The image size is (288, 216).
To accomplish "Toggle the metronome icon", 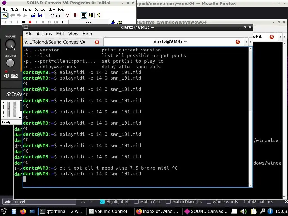I will (x=67, y=16).
